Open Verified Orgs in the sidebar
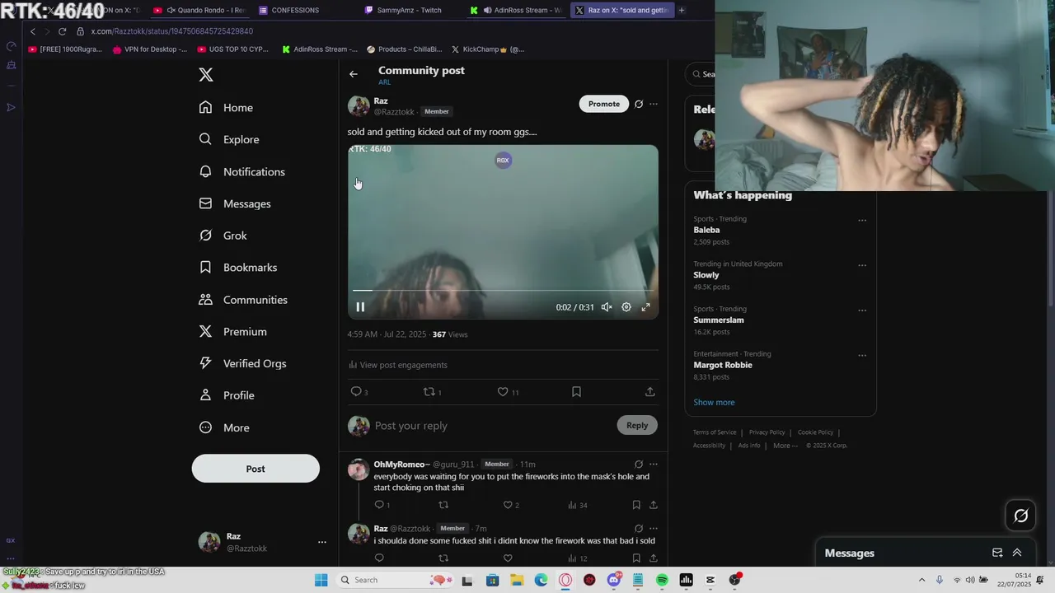Image resolution: width=1055 pixels, height=593 pixels. (242, 363)
